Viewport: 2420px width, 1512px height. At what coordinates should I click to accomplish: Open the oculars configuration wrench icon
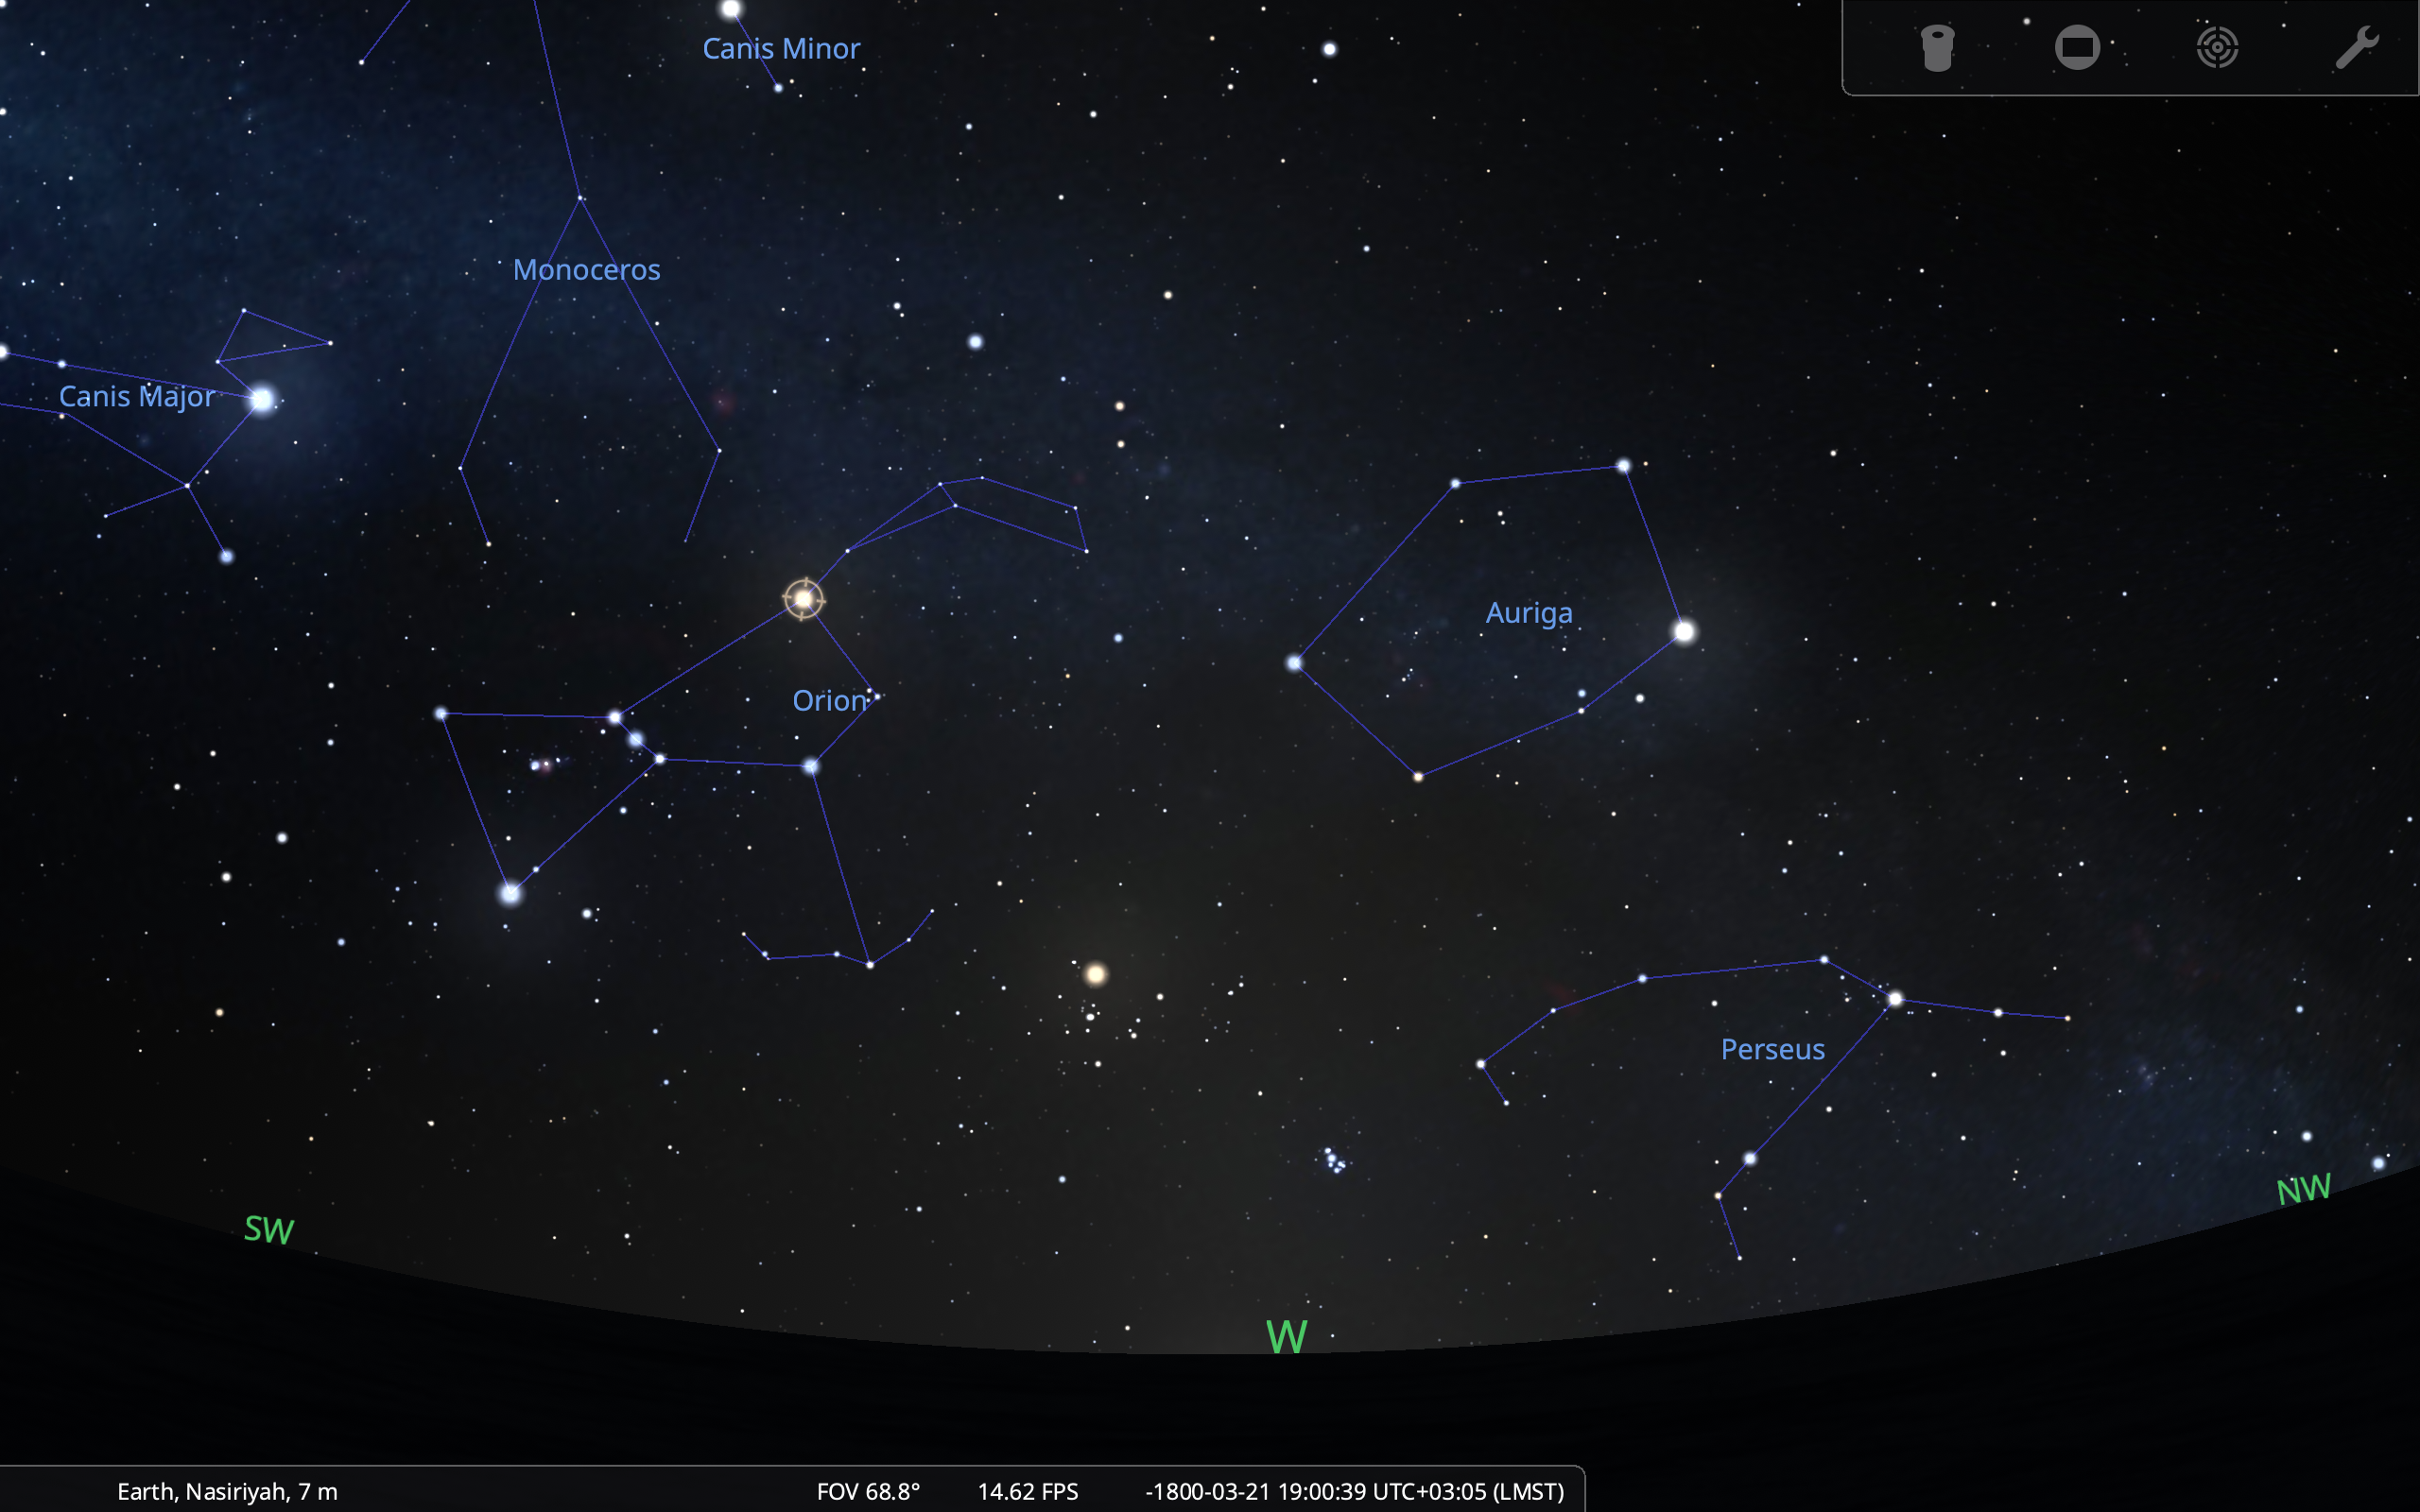coord(2356,48)
